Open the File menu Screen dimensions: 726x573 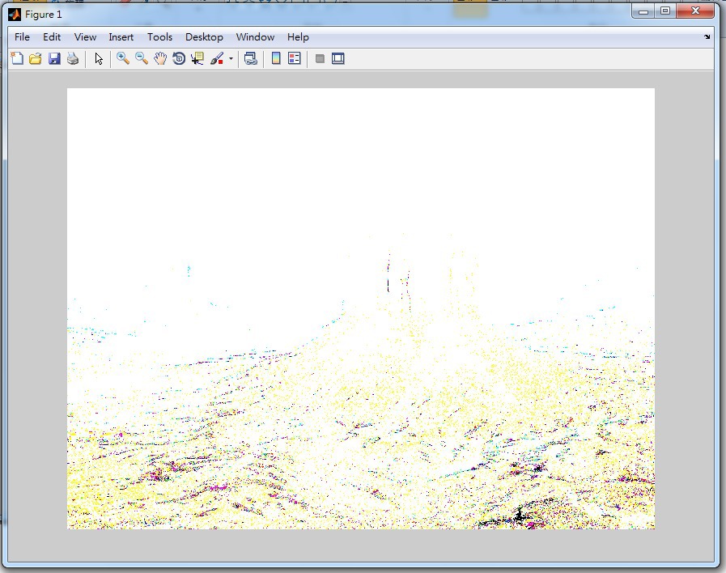tap(22, 37)
